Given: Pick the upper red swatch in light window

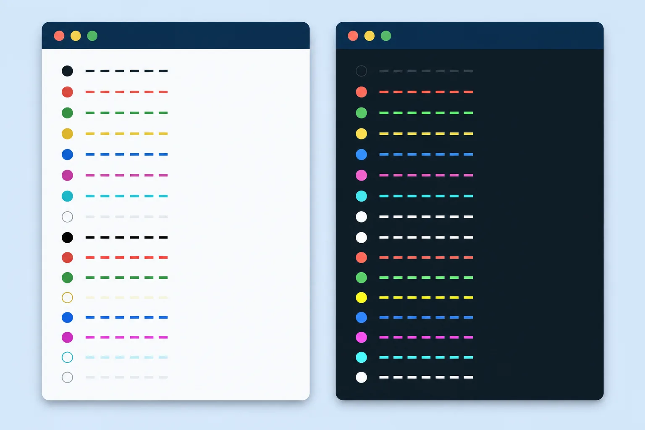Looking at the screenshot, I should (67, 92).
